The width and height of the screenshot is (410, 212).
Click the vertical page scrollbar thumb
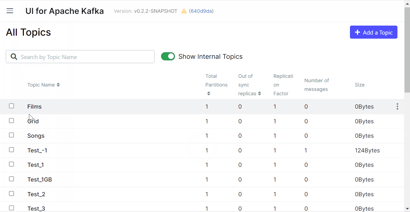(x=407, y=50)
